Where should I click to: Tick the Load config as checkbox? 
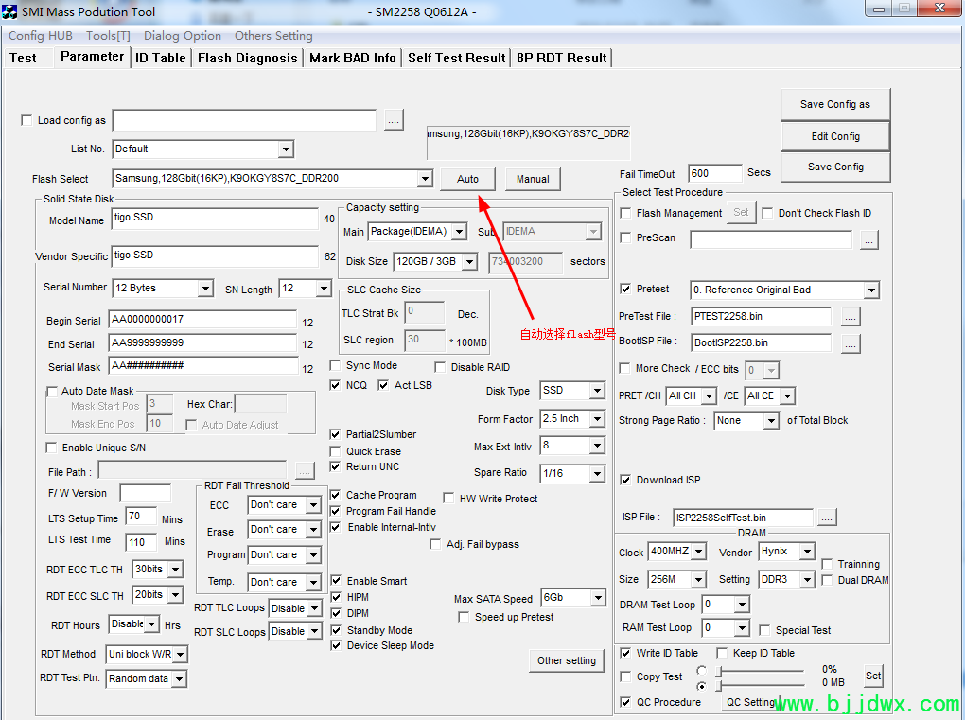pyautogui.click(x=26, y=120)
